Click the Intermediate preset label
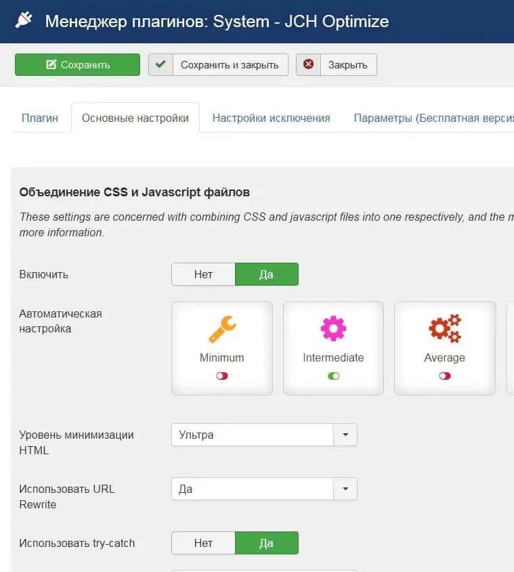The image size is (514, 572). point(333,357)
